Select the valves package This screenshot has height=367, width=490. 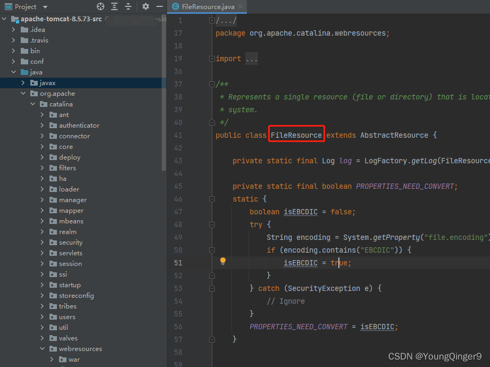click(68, 338)
